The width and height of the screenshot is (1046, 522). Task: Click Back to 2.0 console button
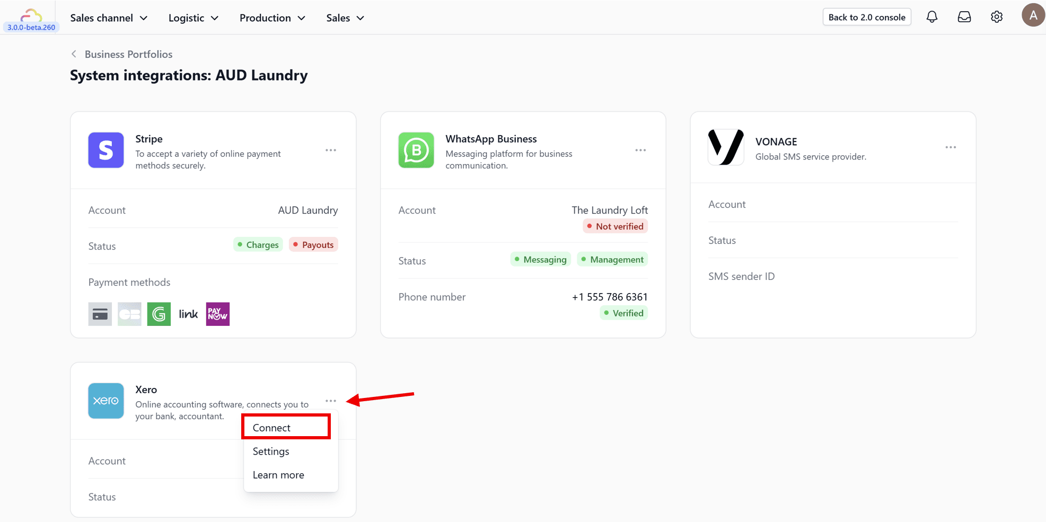pyautogui.click(x=866, y=17)
